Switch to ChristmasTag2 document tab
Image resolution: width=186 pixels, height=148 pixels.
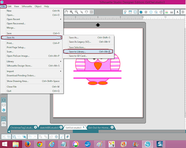tap(22, 128)
